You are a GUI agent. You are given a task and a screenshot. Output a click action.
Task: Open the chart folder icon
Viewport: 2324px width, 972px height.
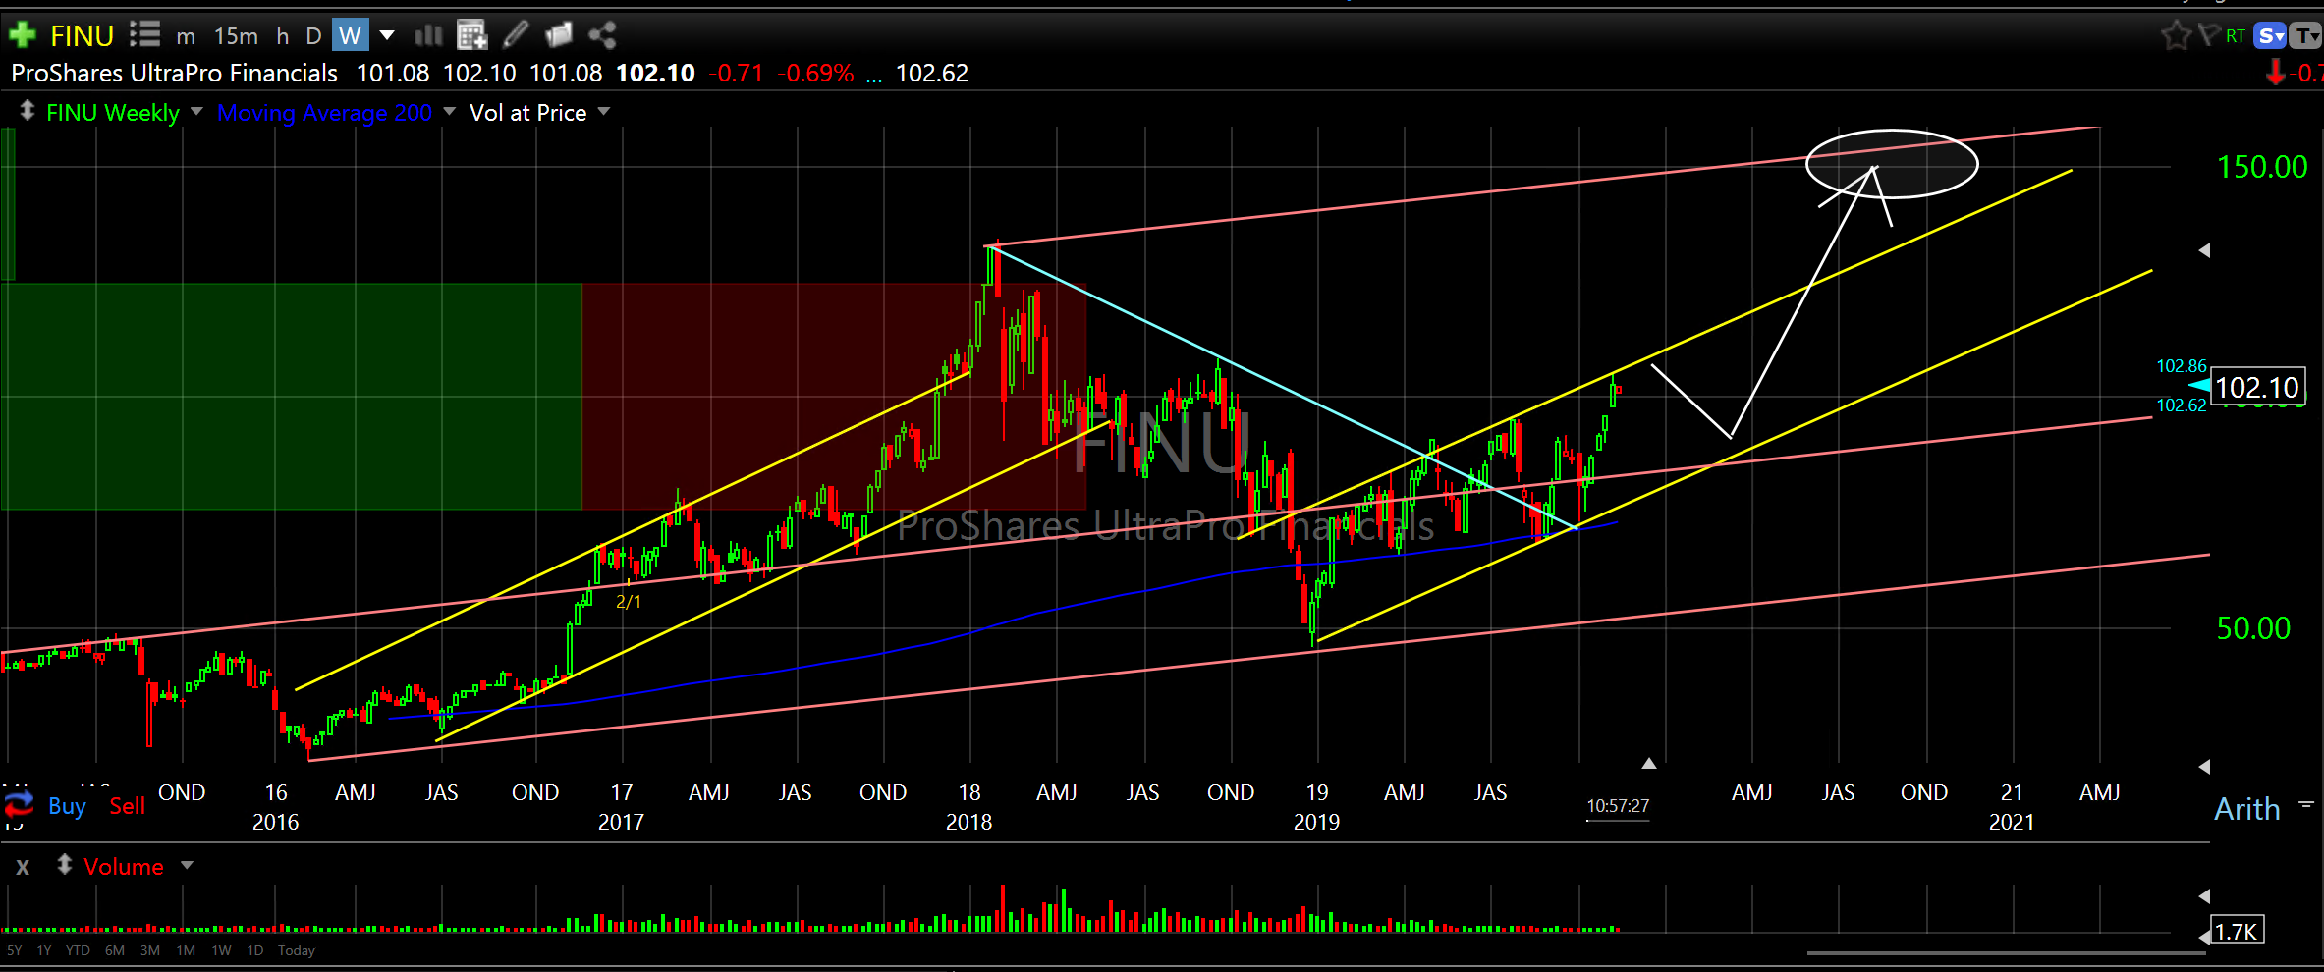558,35
